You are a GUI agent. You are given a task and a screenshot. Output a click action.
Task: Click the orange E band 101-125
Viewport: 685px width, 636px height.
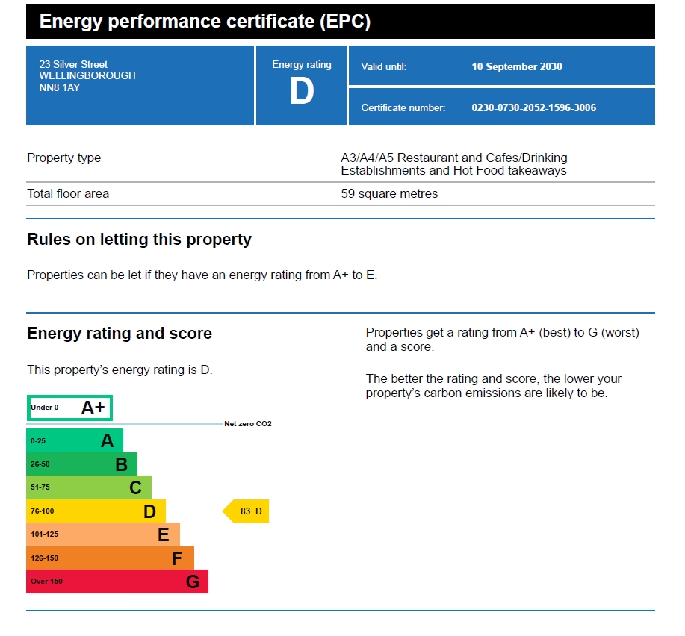pos(103,534)
